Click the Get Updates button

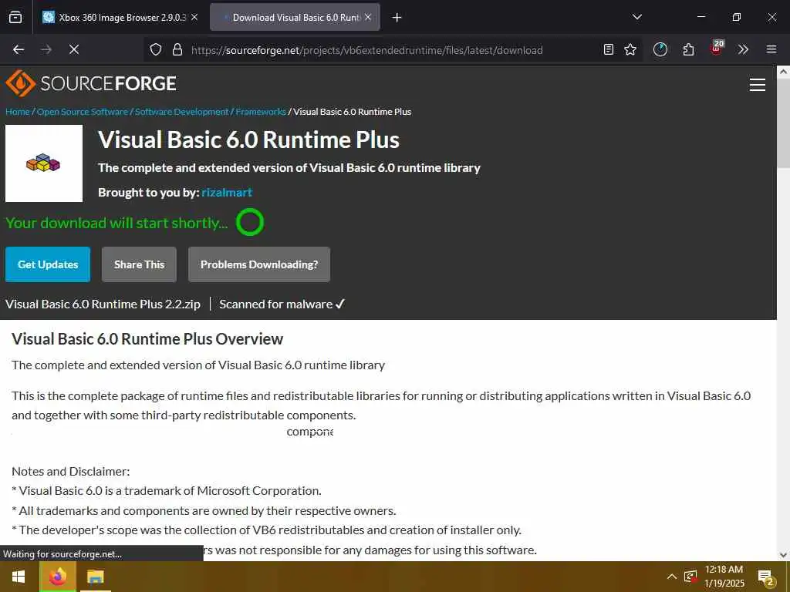coord(48,264)
